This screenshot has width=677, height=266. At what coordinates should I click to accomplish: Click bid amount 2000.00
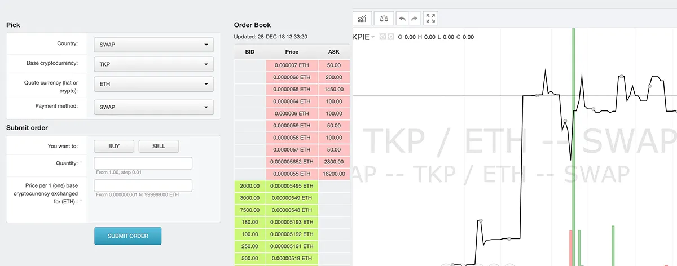(250, 186)
